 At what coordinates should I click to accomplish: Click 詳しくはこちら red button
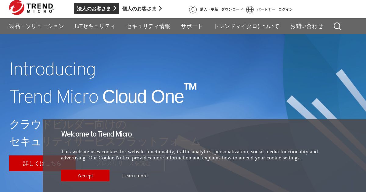pos(42,163)
